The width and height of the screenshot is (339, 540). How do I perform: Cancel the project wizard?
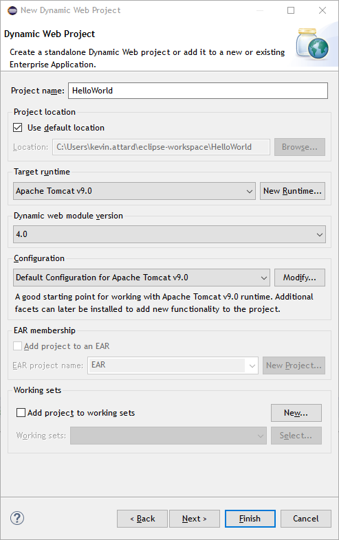pos(306,519)
